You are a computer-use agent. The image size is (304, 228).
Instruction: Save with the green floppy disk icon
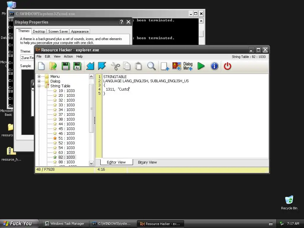pyautogui.click(x=66, y=66)
